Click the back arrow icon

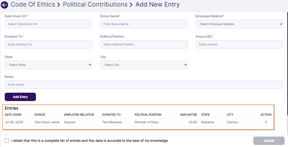[x=5, y=5]
